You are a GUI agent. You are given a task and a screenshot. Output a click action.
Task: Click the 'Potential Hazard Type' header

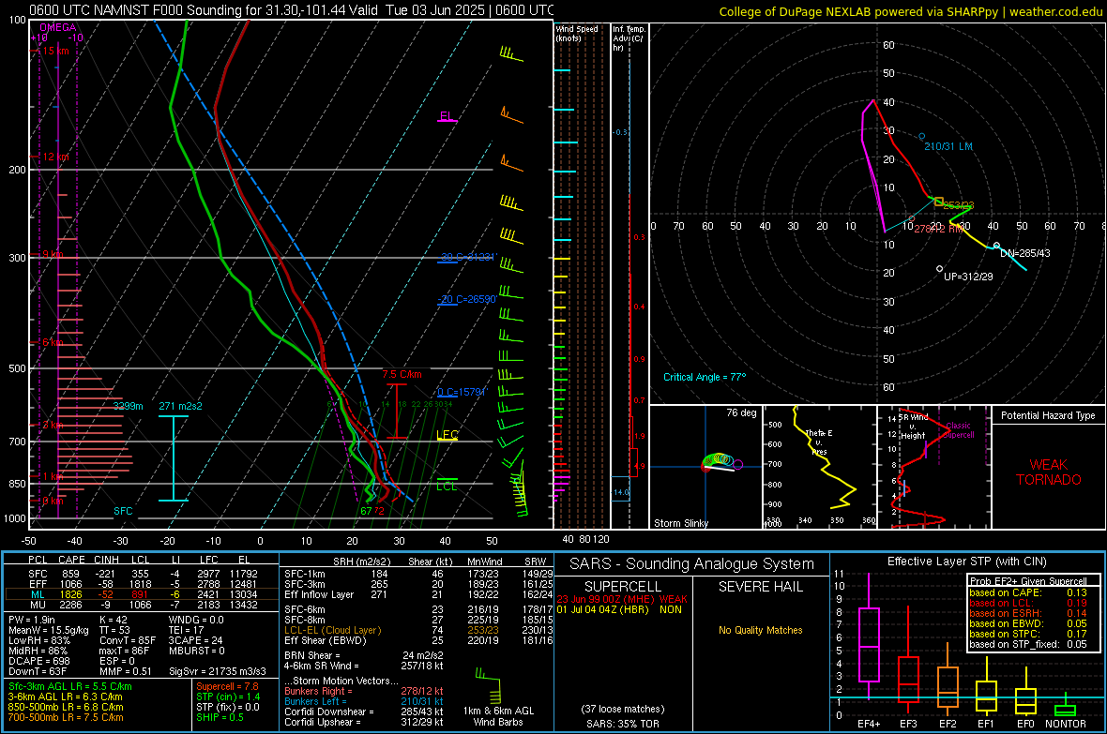(x=1048, y=415)
